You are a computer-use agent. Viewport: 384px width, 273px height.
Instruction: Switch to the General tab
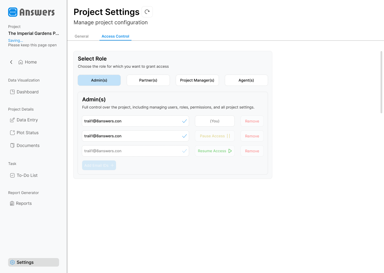point(82,36)
